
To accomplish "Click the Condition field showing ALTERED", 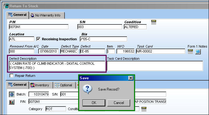I will (135, 27).
